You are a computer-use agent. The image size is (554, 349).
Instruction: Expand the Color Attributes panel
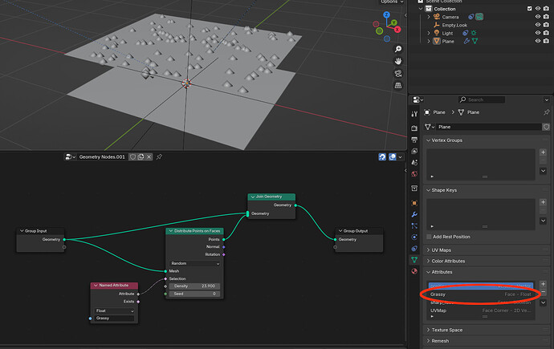coord(428,261)
